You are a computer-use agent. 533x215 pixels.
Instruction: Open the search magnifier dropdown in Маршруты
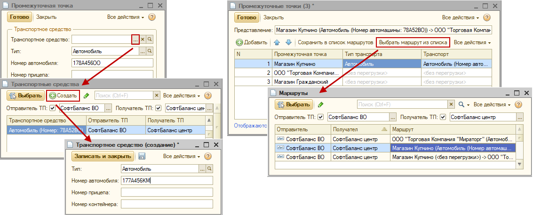click(463, 104)
